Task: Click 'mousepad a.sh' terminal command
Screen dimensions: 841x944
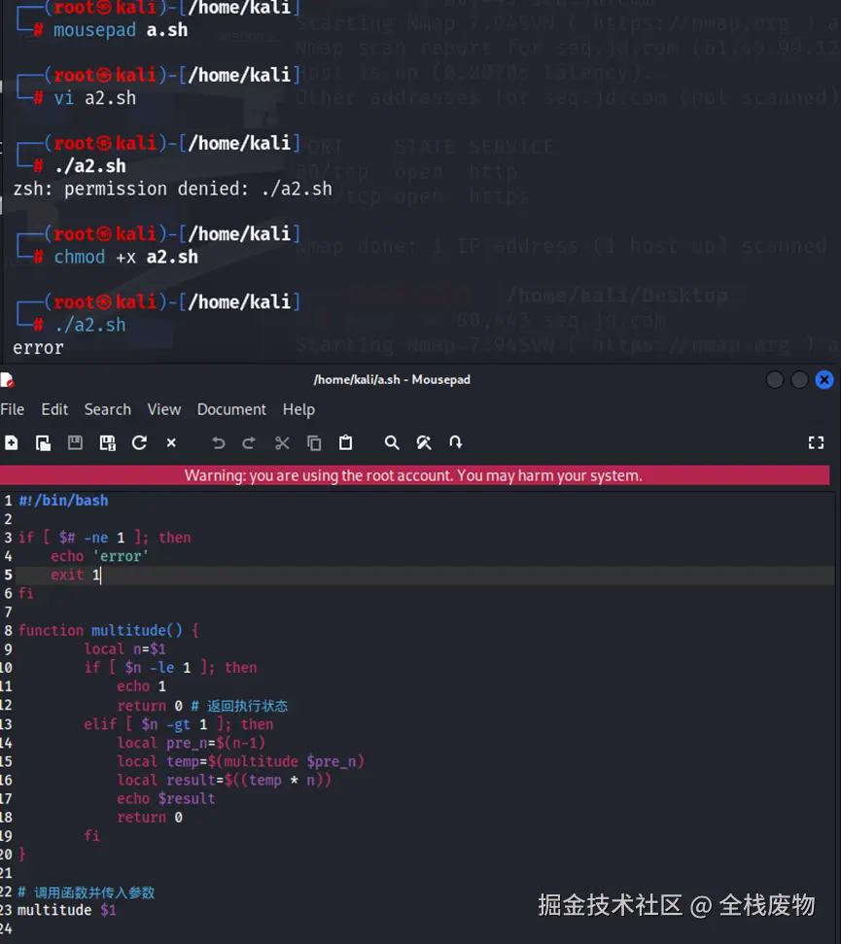Action: 121,30
